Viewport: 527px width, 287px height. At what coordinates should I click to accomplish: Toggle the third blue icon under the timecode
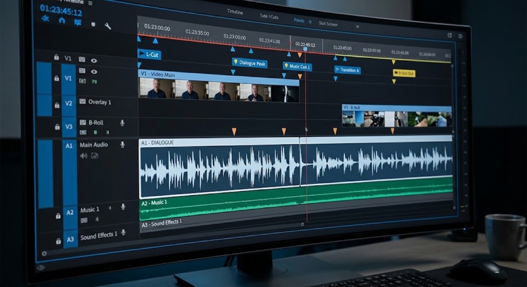(x=78, y=22)
